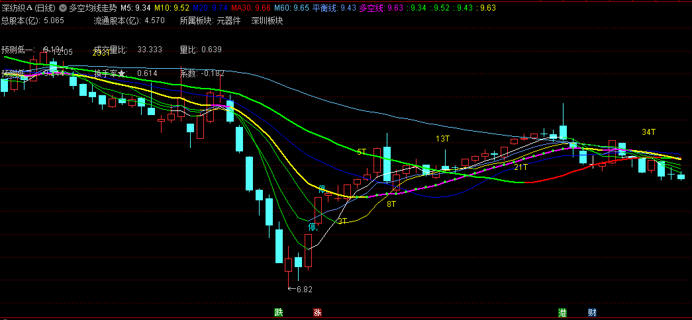
Task: Click the 5T marker on the chart
Action: (362, 152)
